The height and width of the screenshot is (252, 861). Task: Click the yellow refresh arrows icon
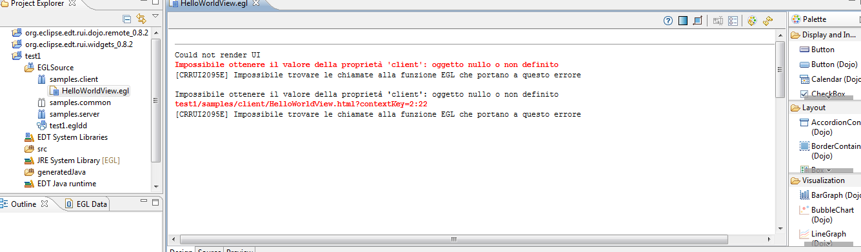click(x=767, y=21)
